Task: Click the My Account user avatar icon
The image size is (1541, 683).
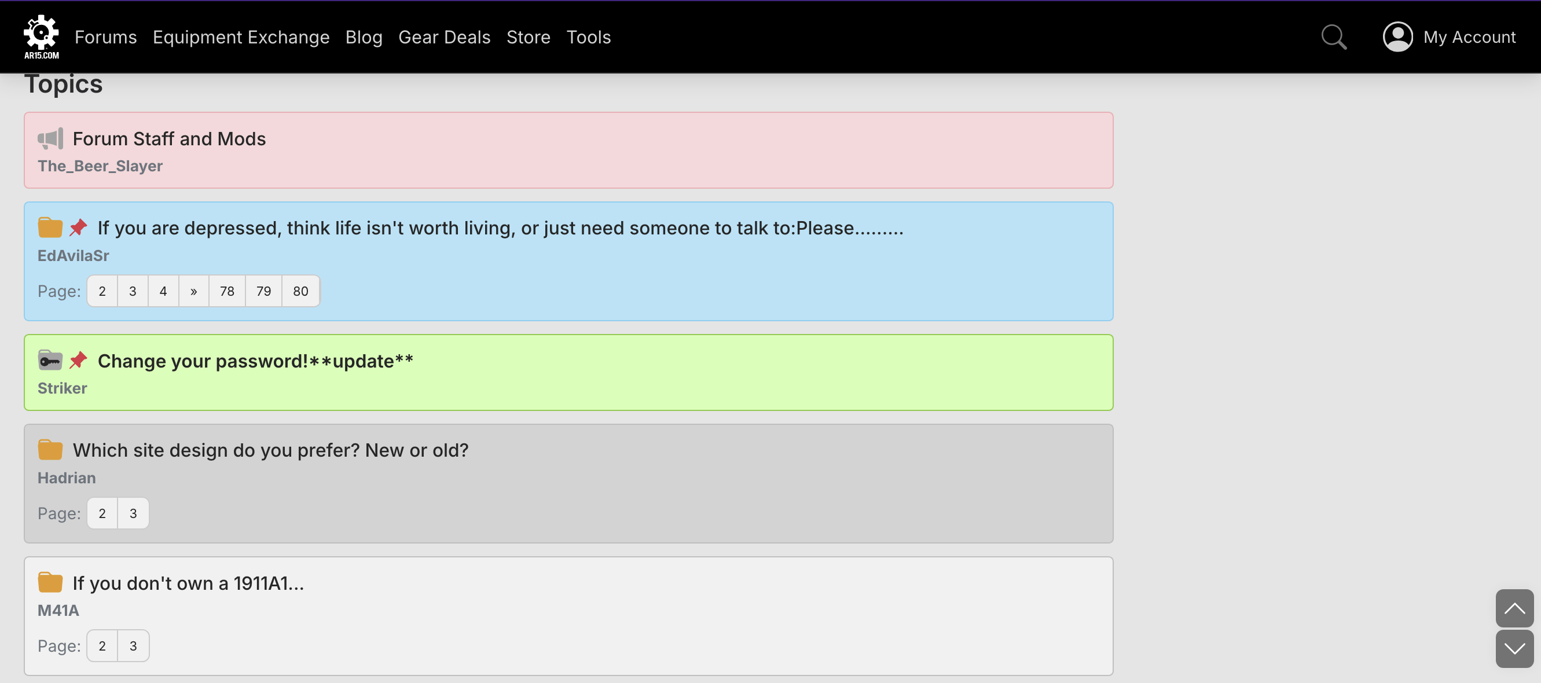Action: point(1397,37)
